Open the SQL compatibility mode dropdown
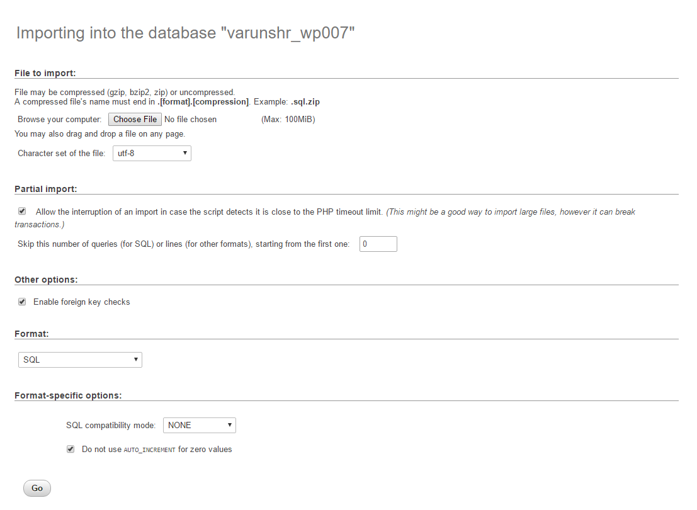Viewport: 697px width, 510px height. (199, 425)
